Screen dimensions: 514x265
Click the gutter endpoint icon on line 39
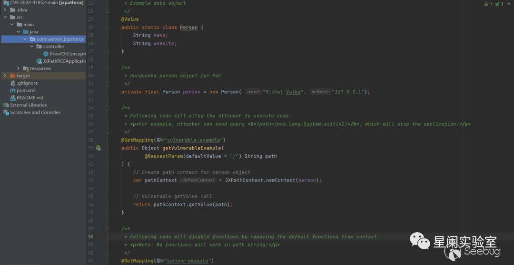pos(98,148)
